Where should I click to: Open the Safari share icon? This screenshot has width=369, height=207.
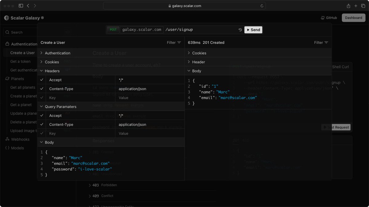[348, 6]
